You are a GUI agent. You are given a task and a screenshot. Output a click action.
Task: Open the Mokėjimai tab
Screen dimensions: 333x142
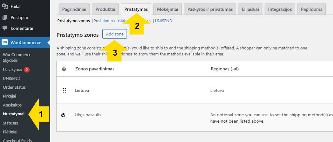(168, 9)
